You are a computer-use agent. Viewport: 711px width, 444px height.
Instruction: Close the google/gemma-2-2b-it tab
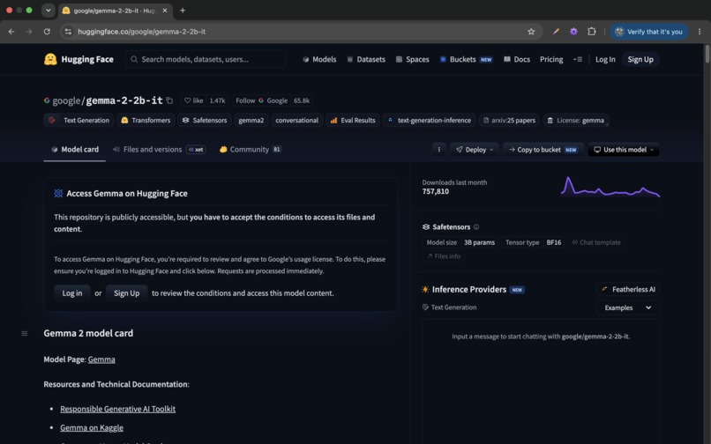165,11
